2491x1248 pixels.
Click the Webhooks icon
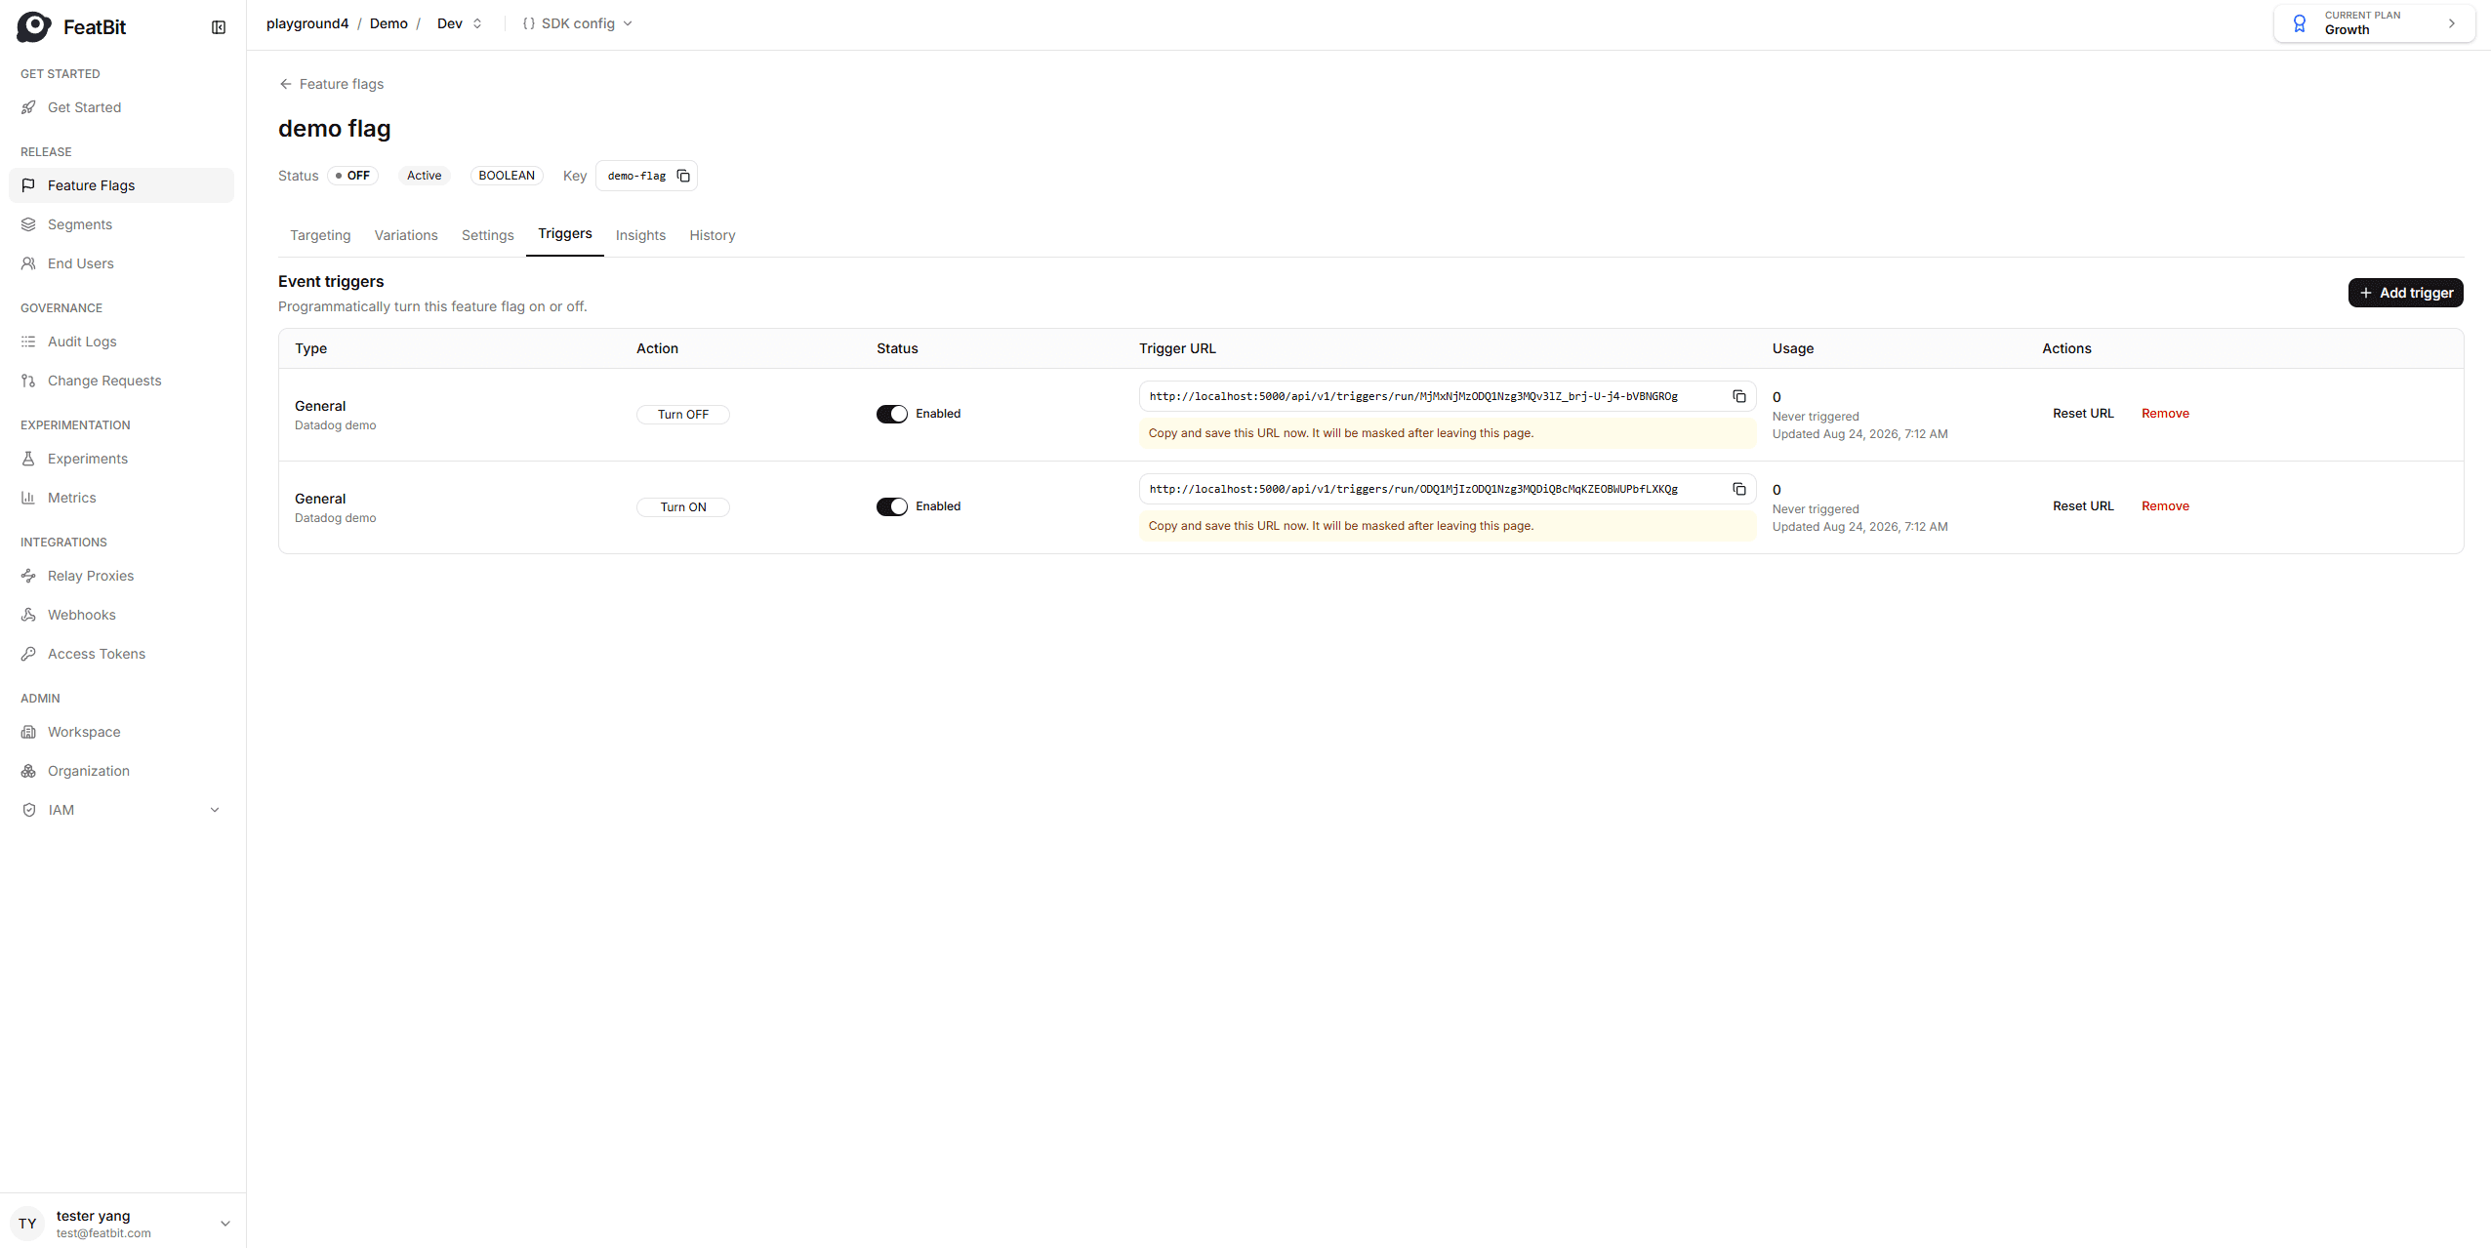click(x=28, y=615)
